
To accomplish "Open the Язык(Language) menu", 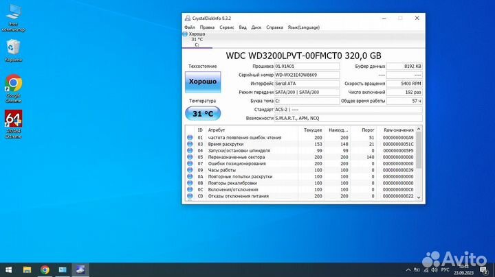I will click(x=304, y=27).
